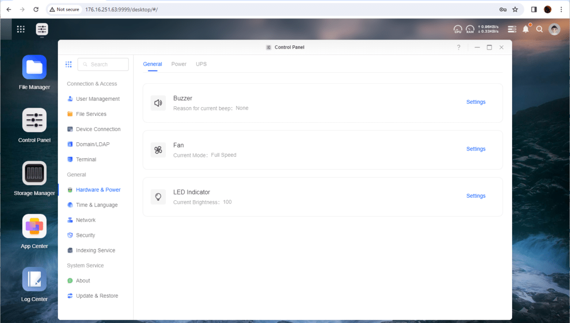Click the Fan icon
Viewport: 570px width, 323px height.
[158, 150]
